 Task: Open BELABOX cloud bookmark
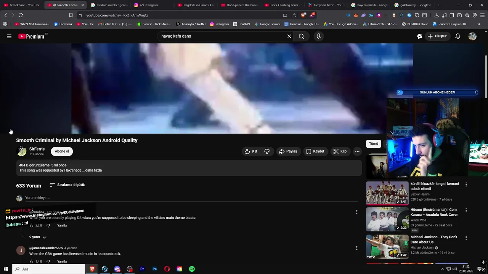415,24
